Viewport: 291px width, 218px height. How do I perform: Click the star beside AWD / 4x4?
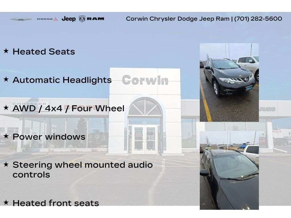pos(6,108)
